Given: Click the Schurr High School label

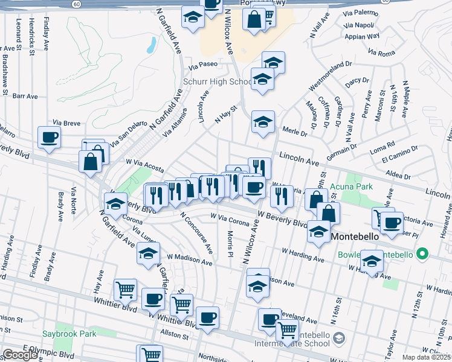Looking at the screenshot, I should (218, 81).
